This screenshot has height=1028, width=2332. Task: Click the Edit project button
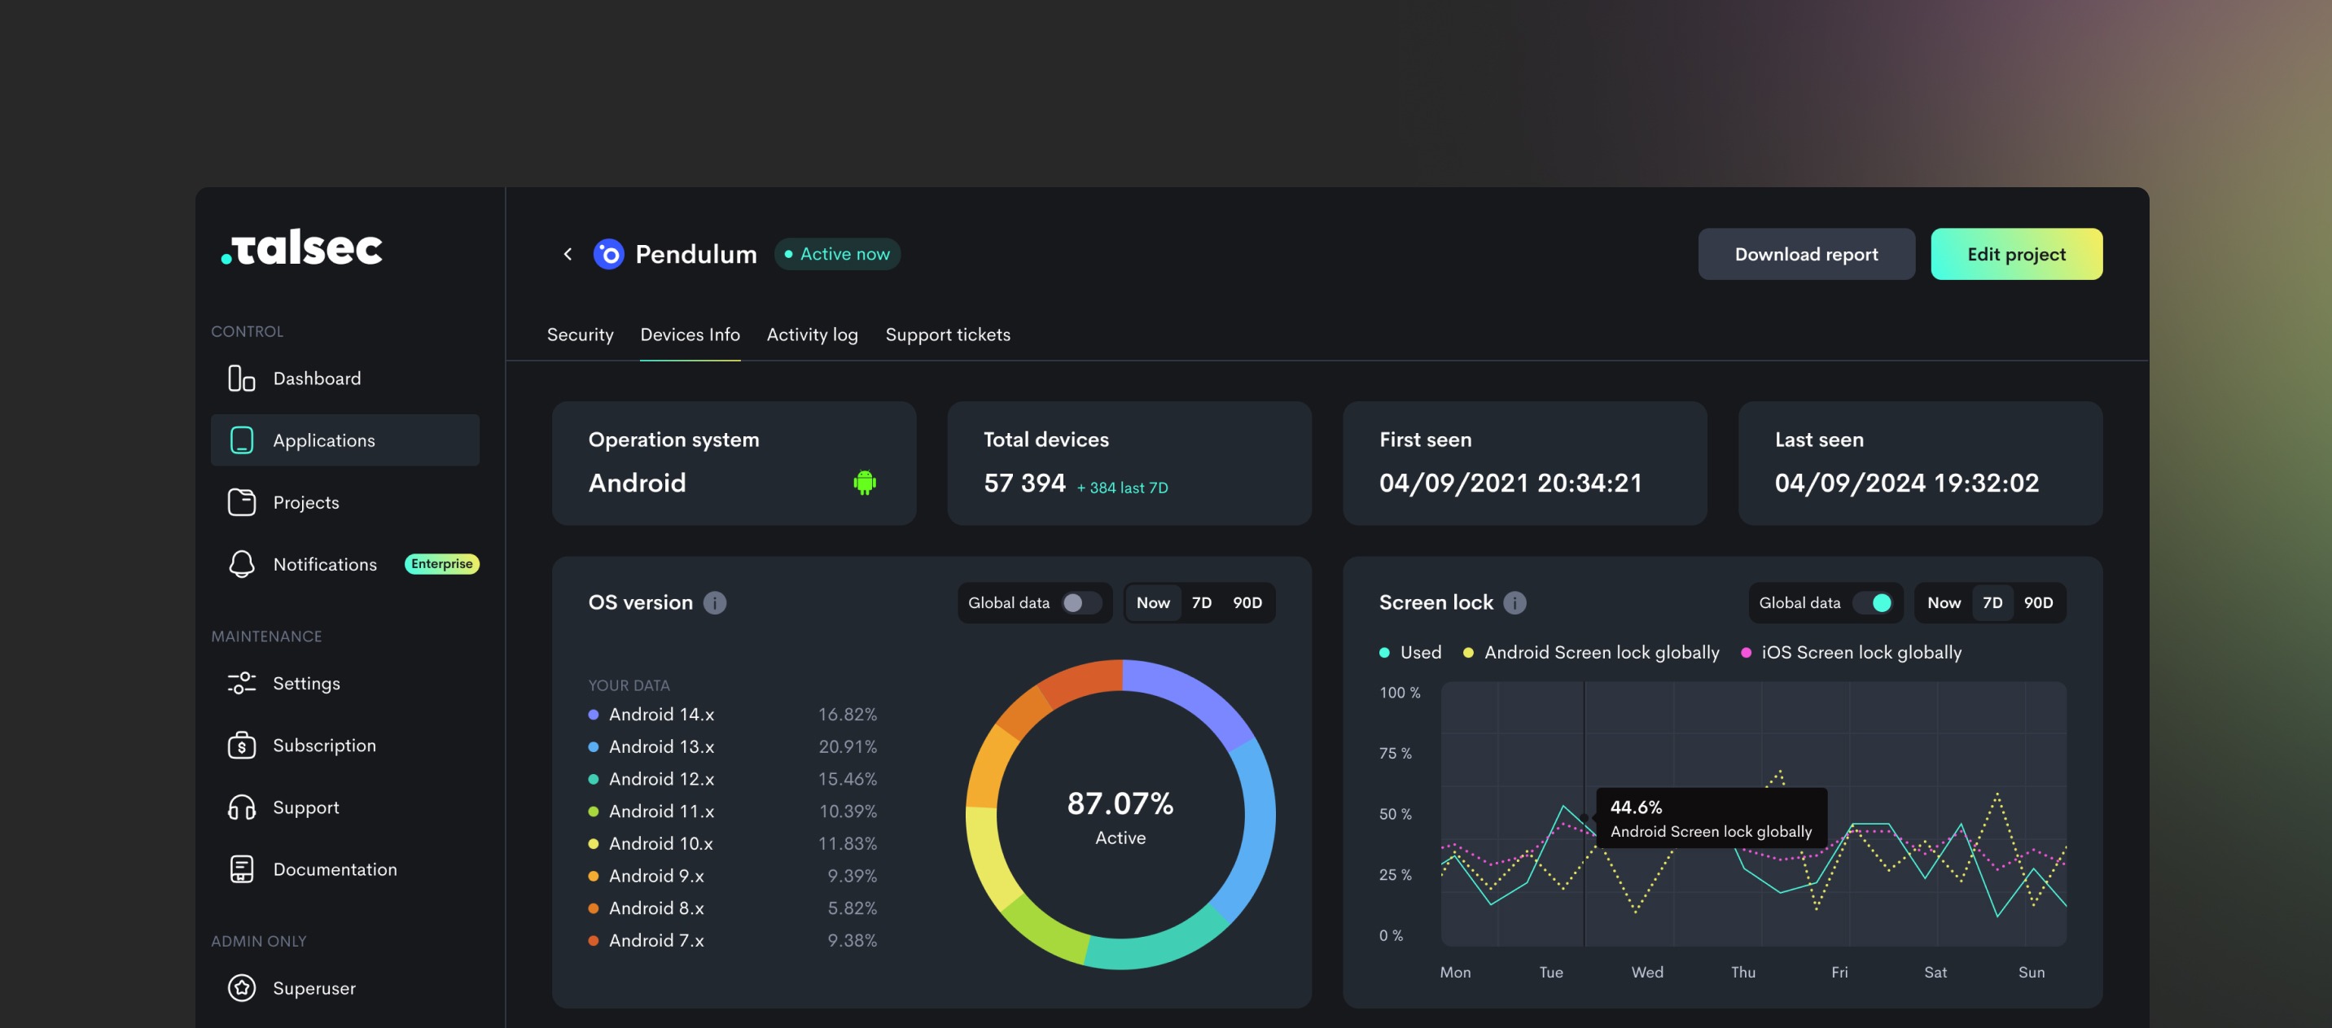pyautogui.click(x=2015, y=254)
